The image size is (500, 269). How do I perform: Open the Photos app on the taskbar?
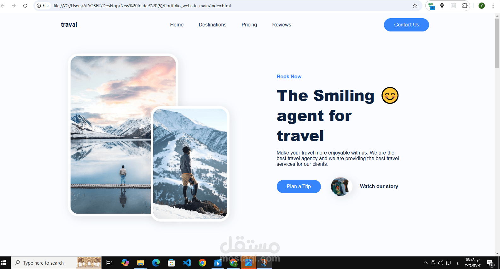(x=249, y=263)
